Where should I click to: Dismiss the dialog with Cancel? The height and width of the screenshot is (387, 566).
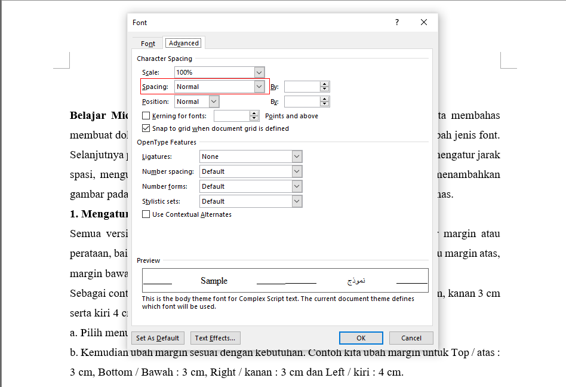(x=411, y=337)
